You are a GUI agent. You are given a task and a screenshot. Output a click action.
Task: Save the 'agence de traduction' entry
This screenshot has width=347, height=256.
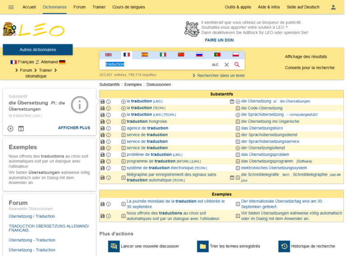pyautogui.click(x=103, y=128)
